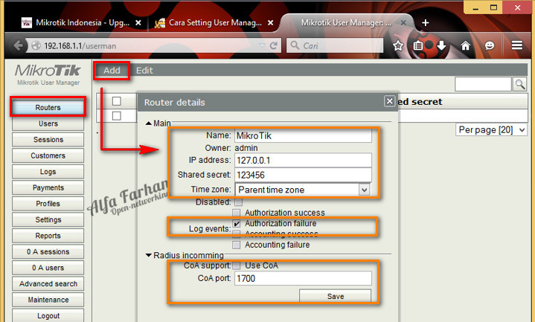Click the bookmark star icon
The width and height of the screenshot is (535, 322).
point(398,45)
